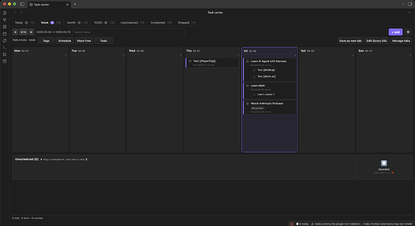The image size is (415, 226).
Task: Click the new note icon in the left ribbon
Action: tap(4, 13)
